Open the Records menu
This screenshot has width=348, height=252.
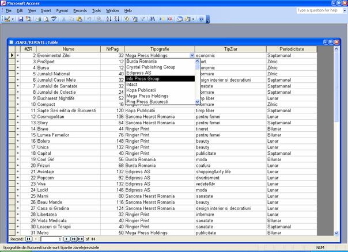point(80,10)
